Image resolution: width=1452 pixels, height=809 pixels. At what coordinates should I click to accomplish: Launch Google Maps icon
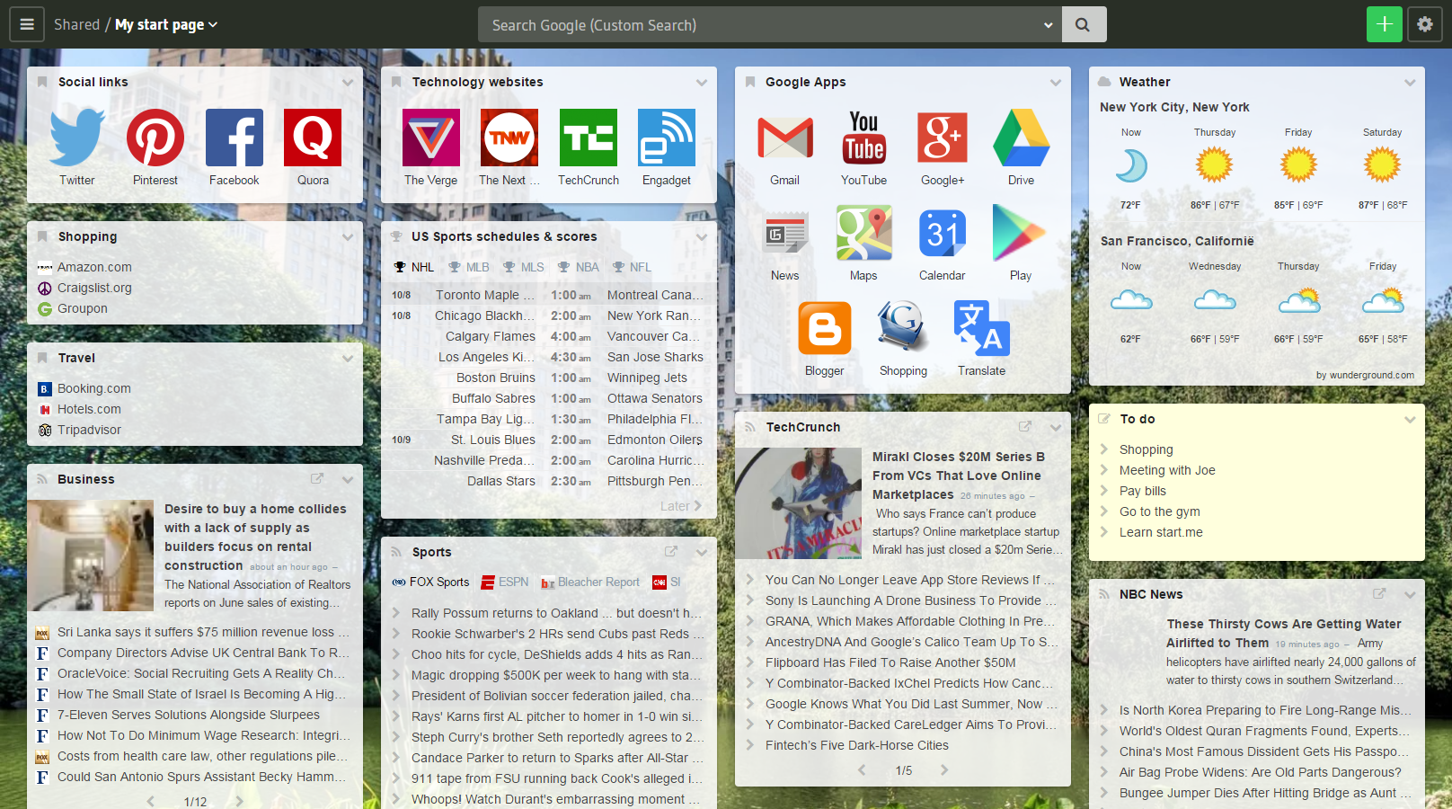pyautogui.click(x=863, y=233)
